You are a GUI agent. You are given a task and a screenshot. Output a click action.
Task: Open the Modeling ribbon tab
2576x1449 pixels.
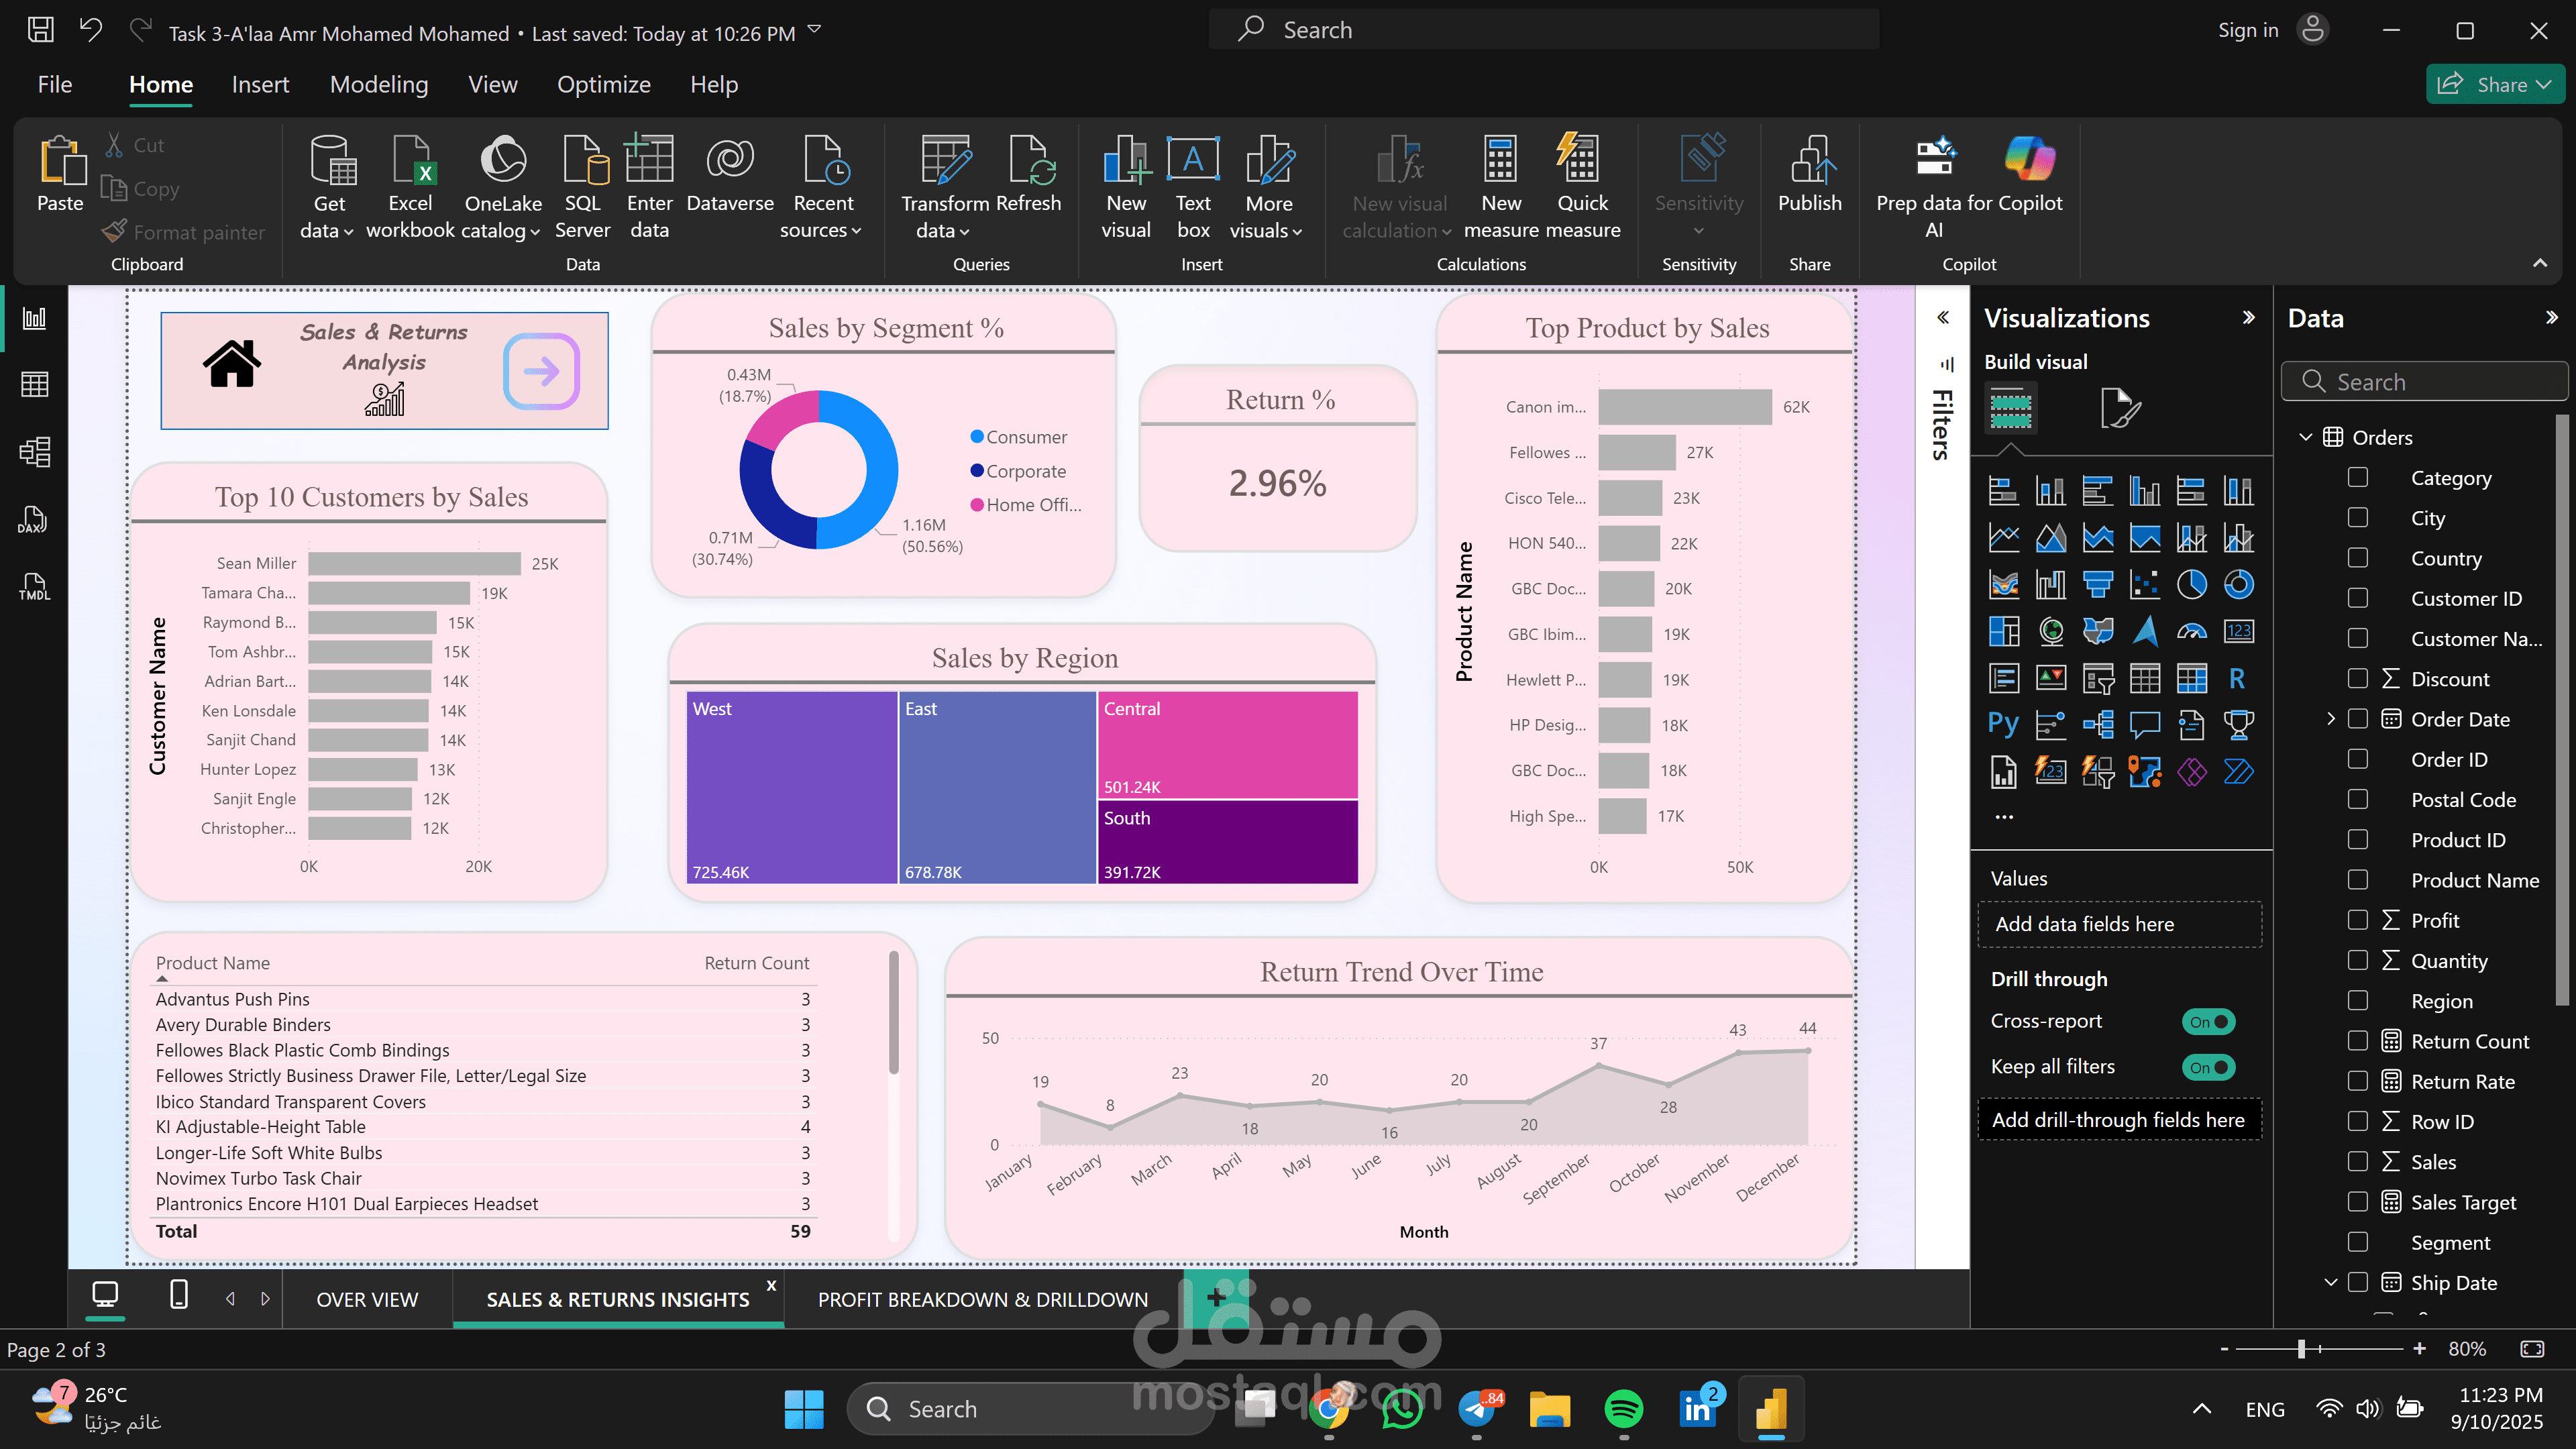(379, 85)
